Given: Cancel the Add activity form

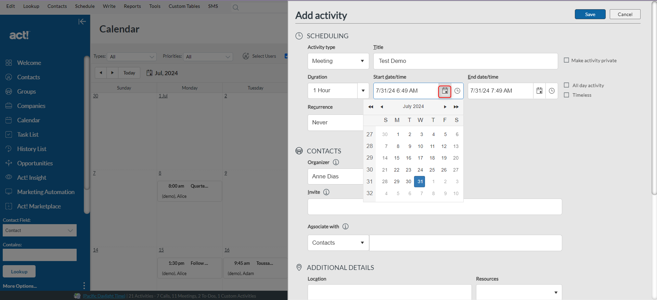Looking at the screenshot, I should (625, 14).
